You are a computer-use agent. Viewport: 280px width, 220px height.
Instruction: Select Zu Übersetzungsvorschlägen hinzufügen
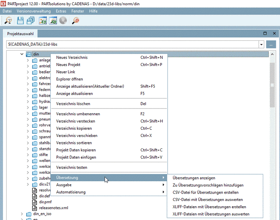click(x=215, y=185)
